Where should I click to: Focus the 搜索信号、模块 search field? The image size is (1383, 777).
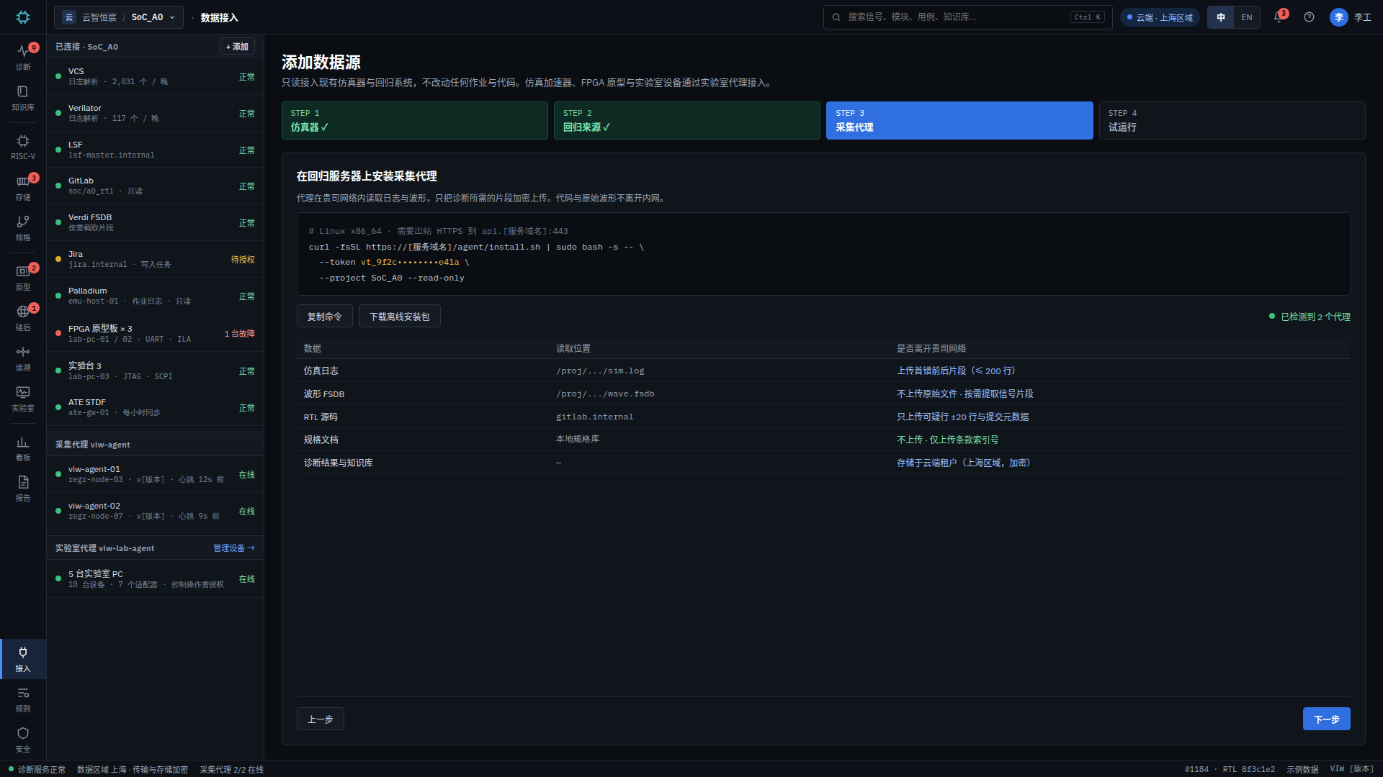(x=967, y=17)
